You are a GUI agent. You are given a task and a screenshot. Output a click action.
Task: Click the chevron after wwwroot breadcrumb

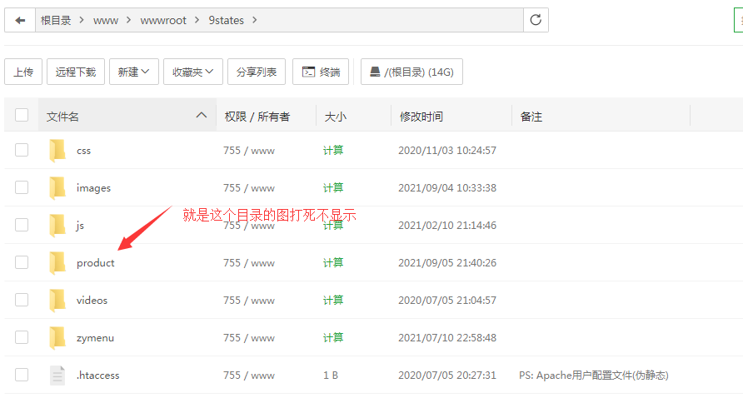197,20
